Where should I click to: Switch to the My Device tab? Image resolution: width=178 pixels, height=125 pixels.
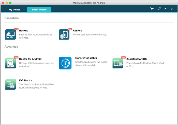14,10
